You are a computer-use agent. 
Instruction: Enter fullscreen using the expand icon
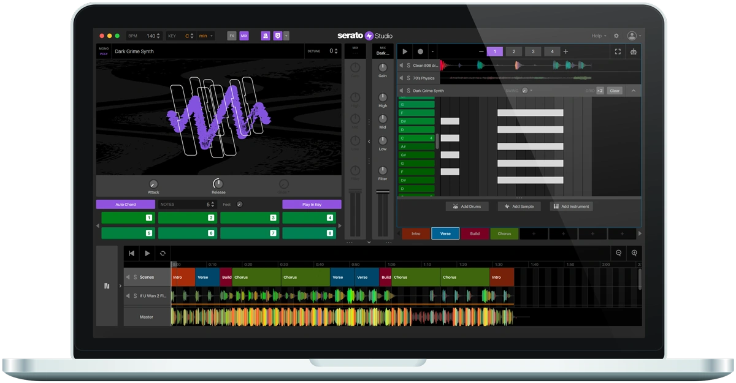pos(618,51)
